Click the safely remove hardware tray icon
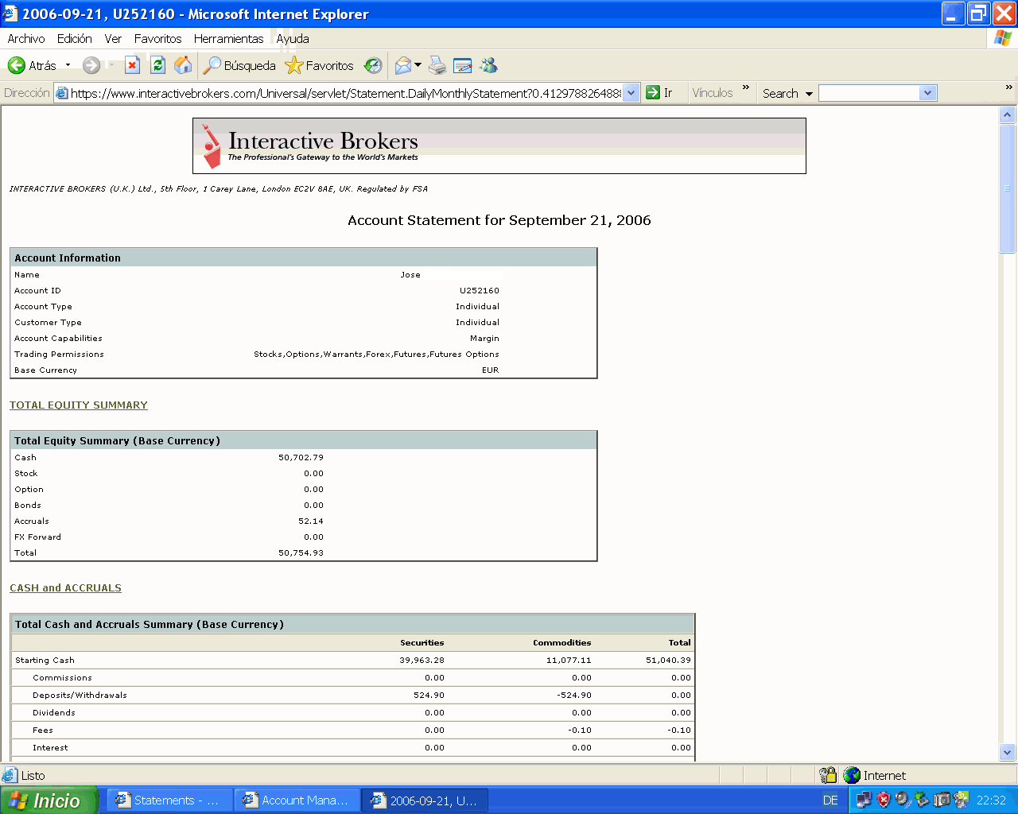Viewport: 1018px width, 814px height. coord(923,800)
